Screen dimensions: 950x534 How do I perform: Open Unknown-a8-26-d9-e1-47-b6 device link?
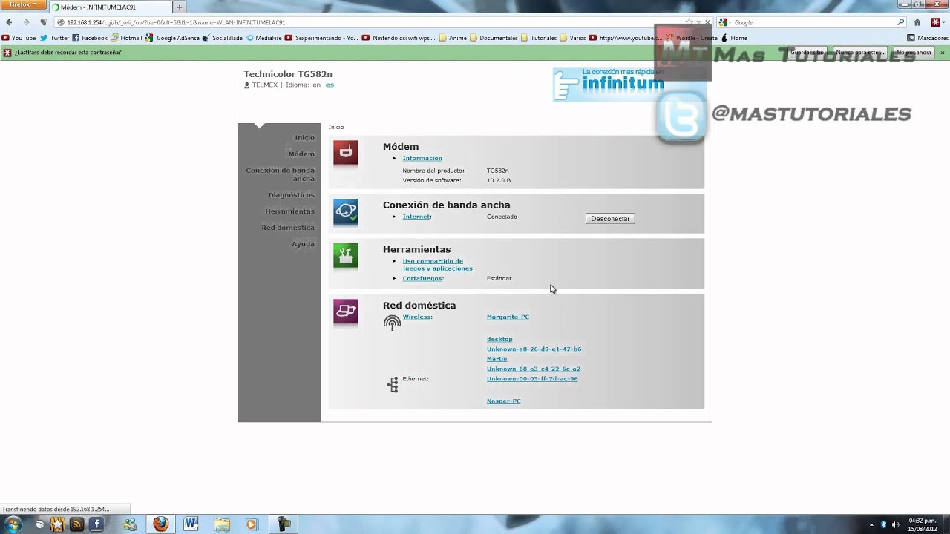pyautogui.click(x=534, y=349)
